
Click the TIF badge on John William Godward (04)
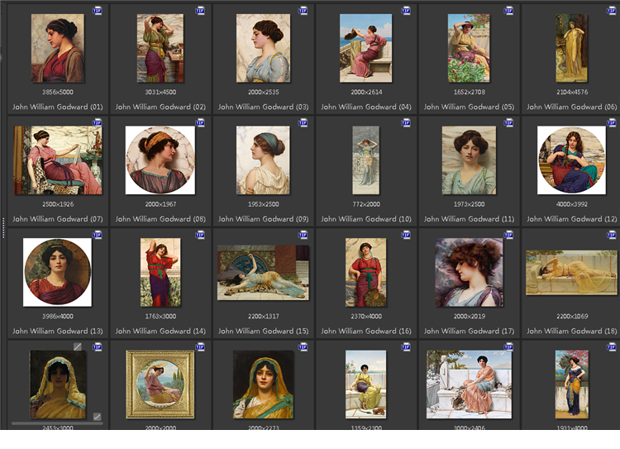(406, 11)
